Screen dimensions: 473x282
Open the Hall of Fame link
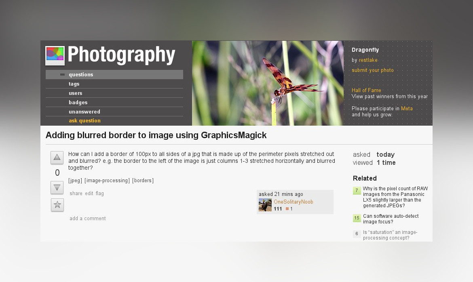(x=366, y=90)
